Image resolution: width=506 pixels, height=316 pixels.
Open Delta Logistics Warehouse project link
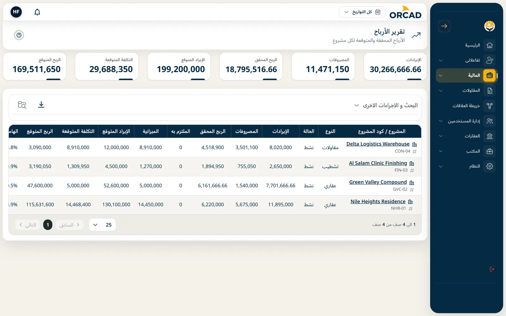pos(378,144)
